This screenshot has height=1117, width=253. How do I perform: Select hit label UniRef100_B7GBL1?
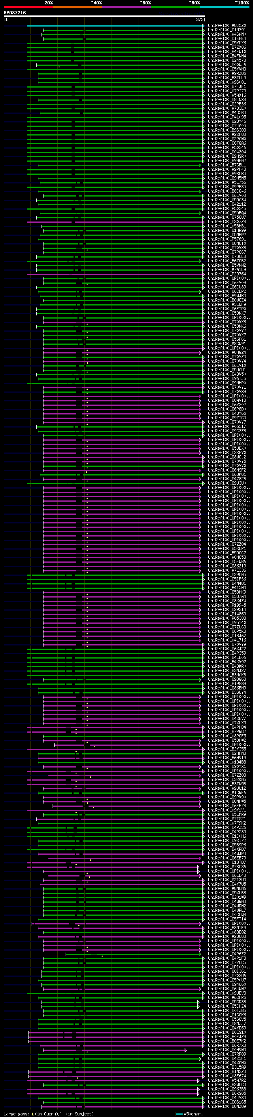click(227, 165)
